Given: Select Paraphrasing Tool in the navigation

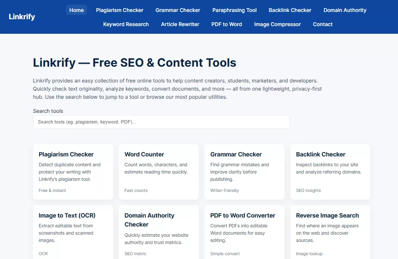Looking at the screenshot, I should (x=234, y=10).
